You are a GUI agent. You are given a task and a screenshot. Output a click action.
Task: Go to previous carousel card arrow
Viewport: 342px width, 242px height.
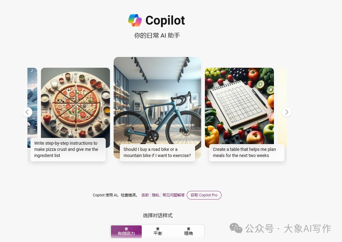coord(27,112)
